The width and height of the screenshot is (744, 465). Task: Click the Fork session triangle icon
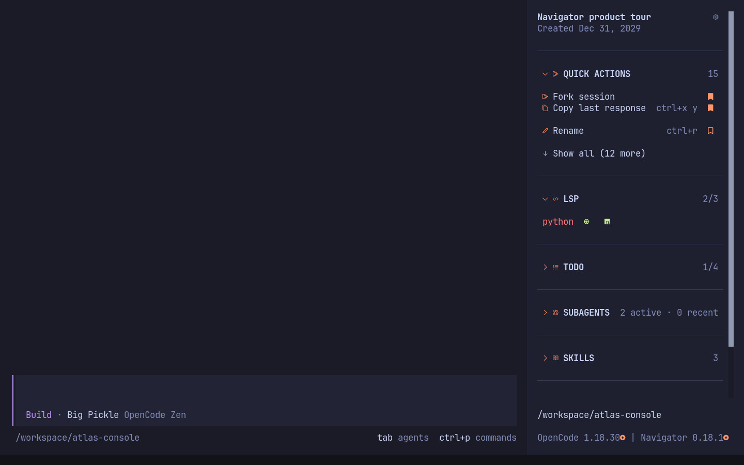tap(545, 97)
